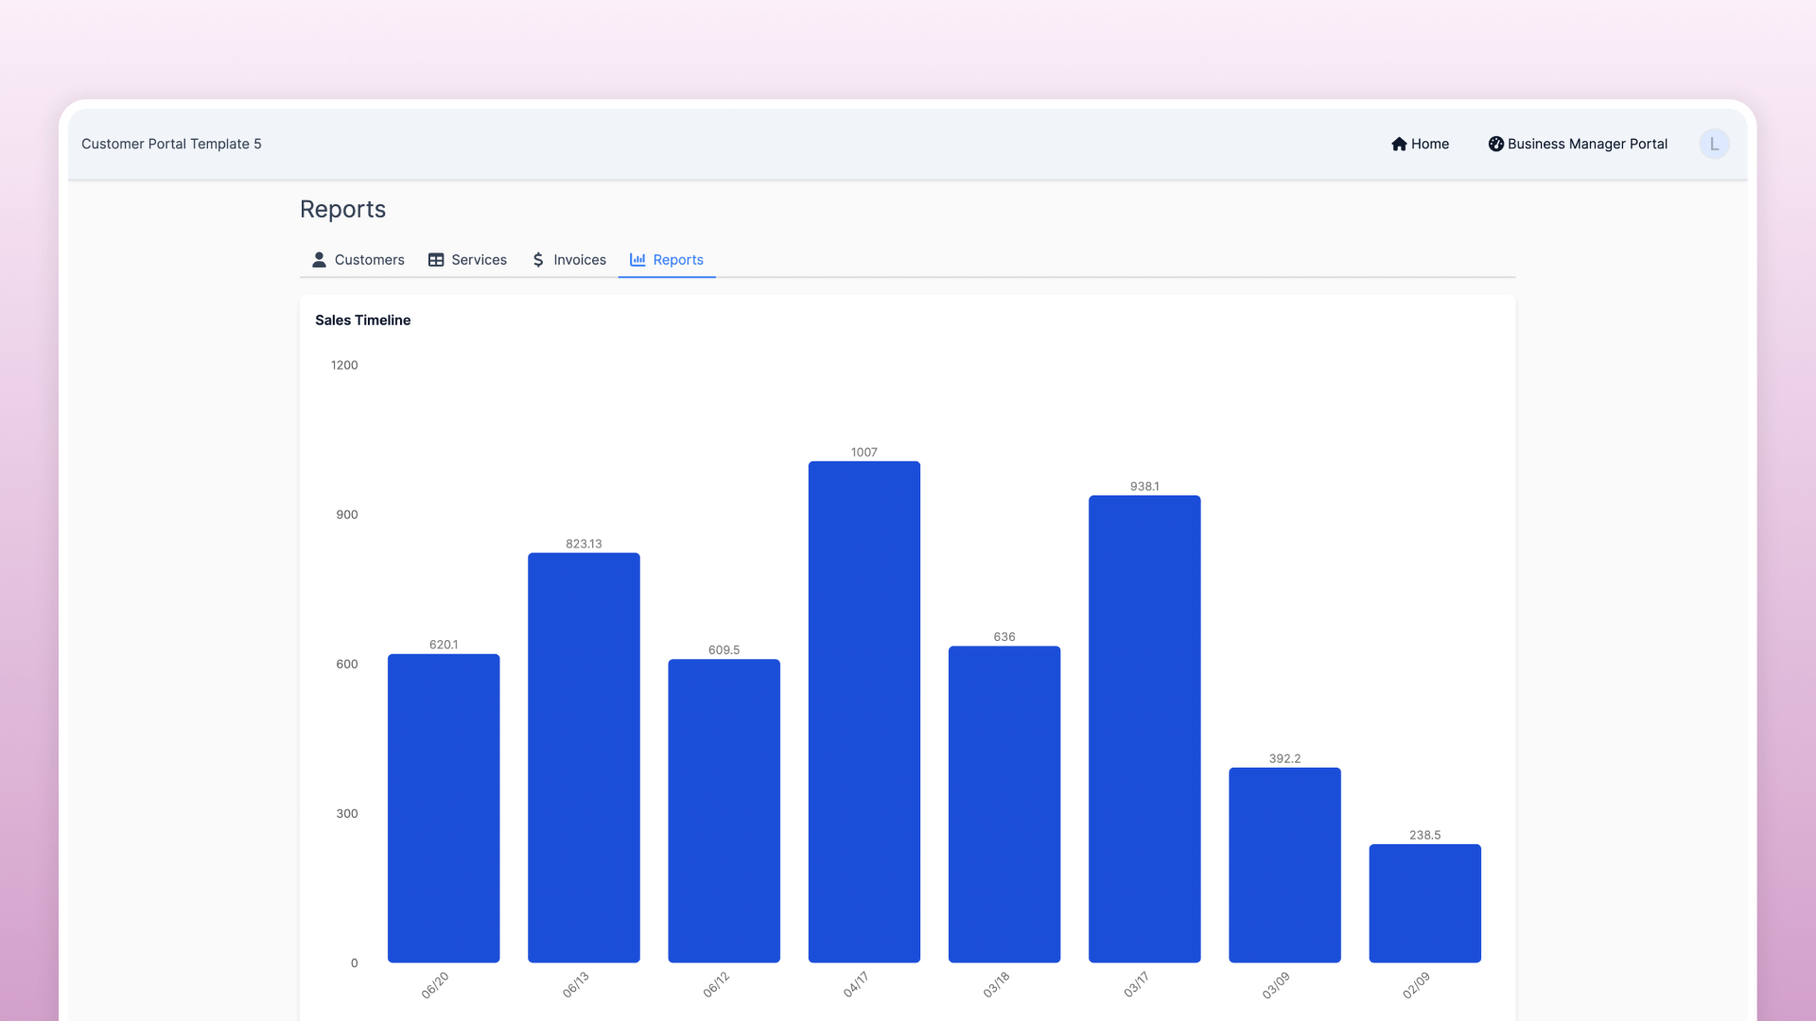The width and height of the screenshot is (1816, 1021).
Task: Click the 04/17 bar showing 1007
Action: [x=864, y=711]
